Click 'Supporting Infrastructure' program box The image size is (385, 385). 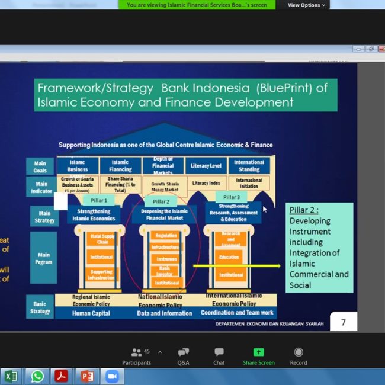click(102, 274)
